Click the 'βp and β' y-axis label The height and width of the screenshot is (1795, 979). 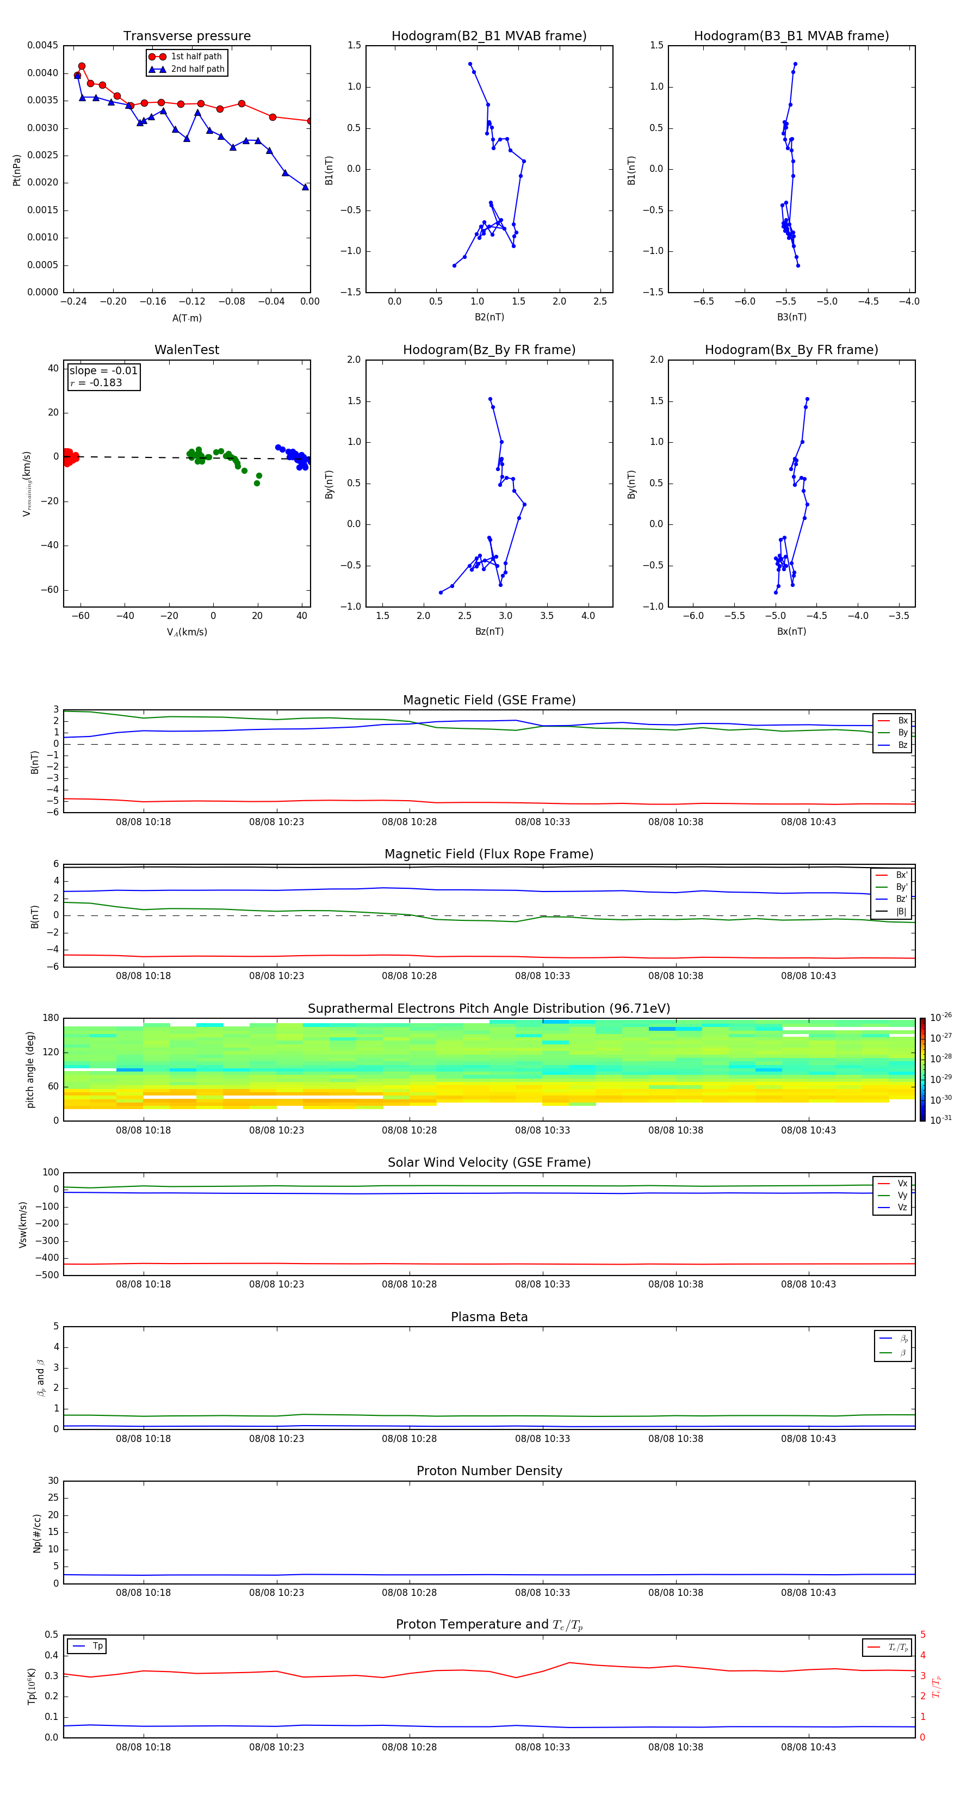[40, 1378]
